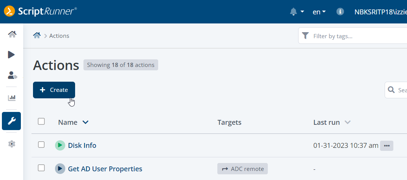Open the notifications bell dropdown
The width and height of the screenshot is (407, 180).
(x=297, y=12)
